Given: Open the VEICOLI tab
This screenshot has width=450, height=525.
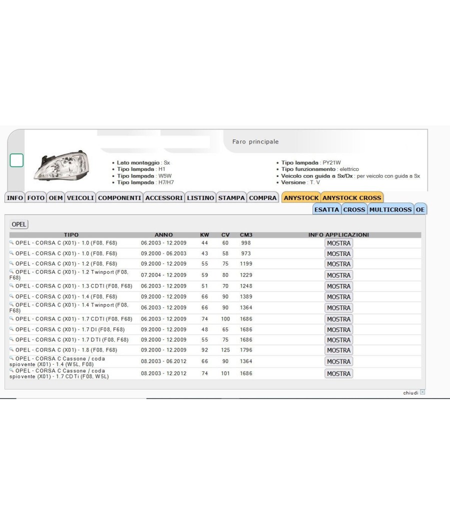Looking at the screenshot, I should (80, 197).
